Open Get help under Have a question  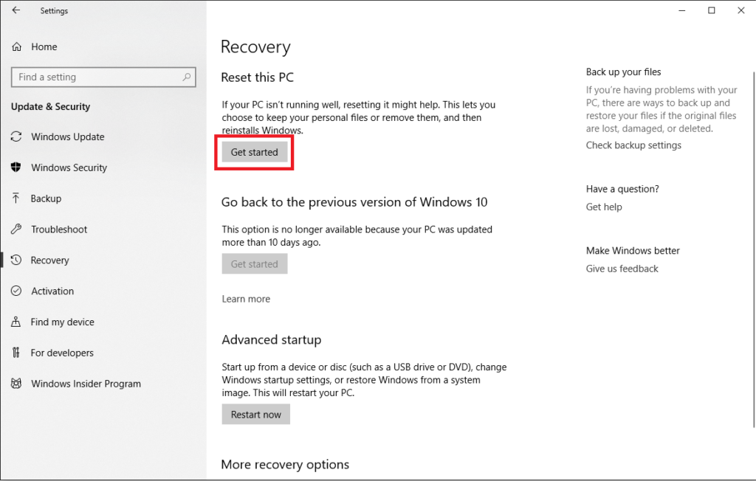point(604,207)
